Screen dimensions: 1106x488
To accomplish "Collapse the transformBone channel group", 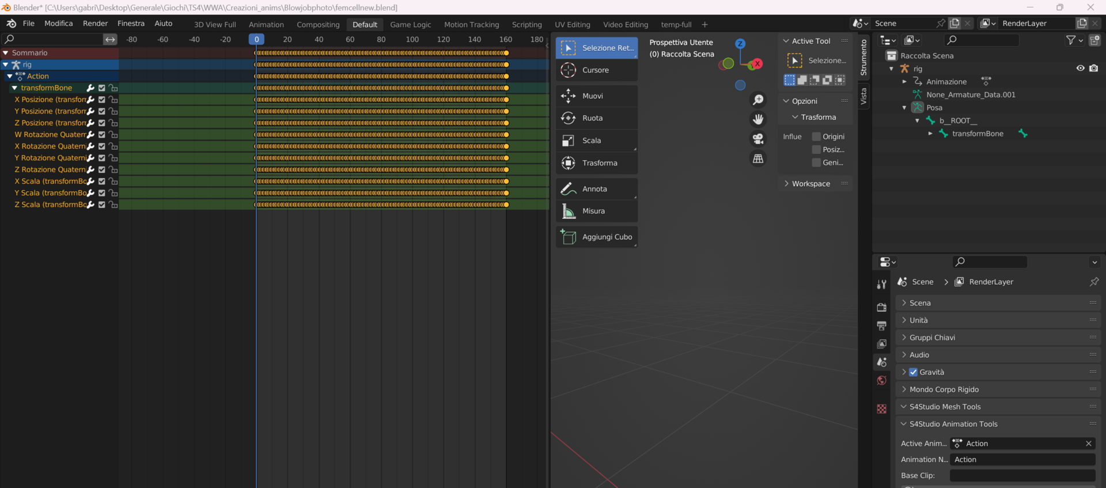I will [x=14, y=88].
